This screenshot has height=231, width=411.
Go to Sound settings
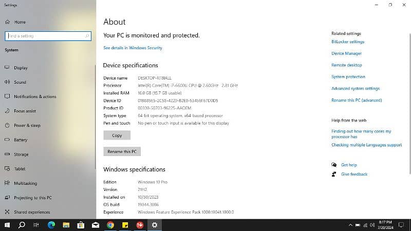click(20, 82)
